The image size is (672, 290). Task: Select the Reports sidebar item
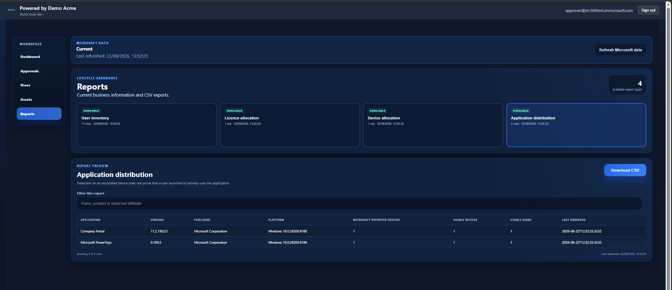39,114
